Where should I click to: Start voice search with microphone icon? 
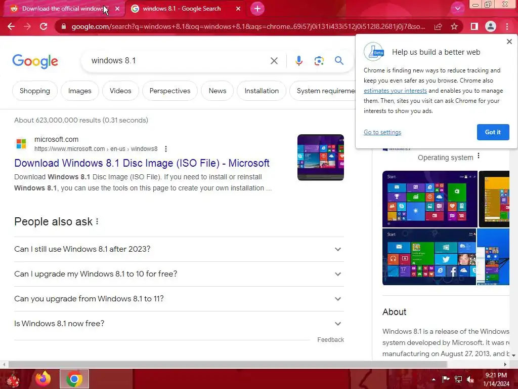(x=298, y=61)
